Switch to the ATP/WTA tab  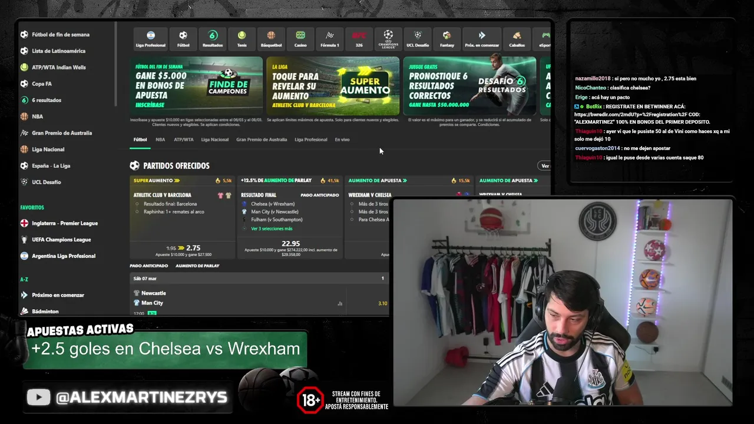click(184, 140)
